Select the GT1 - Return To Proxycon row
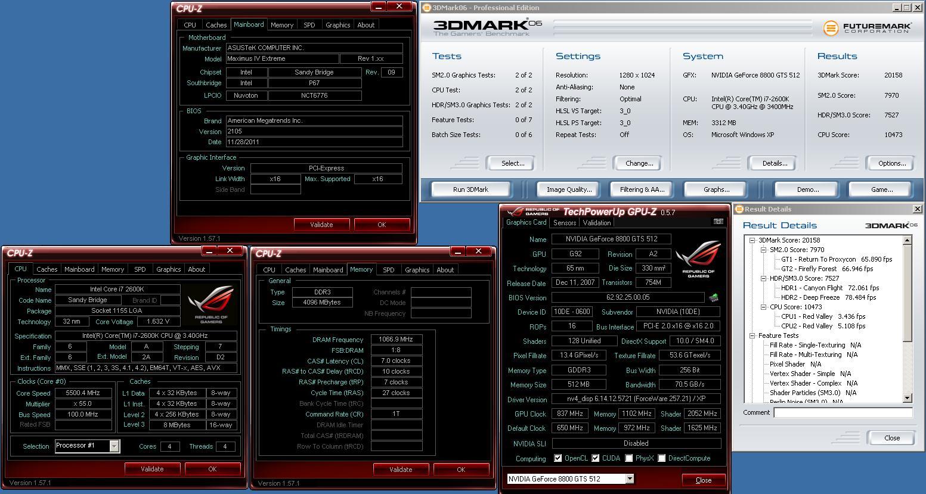The width and height of the screenshot is (926, 494). click(x=837, y=259)
